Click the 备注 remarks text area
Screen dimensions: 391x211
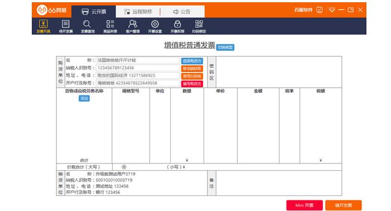(279, 183)
